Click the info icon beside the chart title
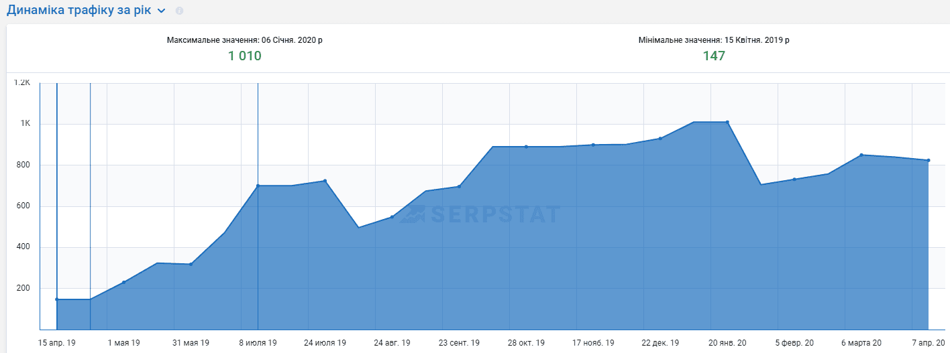950x353 pixels. [x=179, y=11]
